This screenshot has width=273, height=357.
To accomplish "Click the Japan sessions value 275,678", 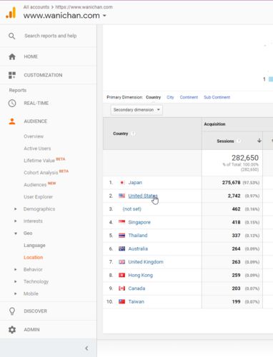I will (231, 183).
